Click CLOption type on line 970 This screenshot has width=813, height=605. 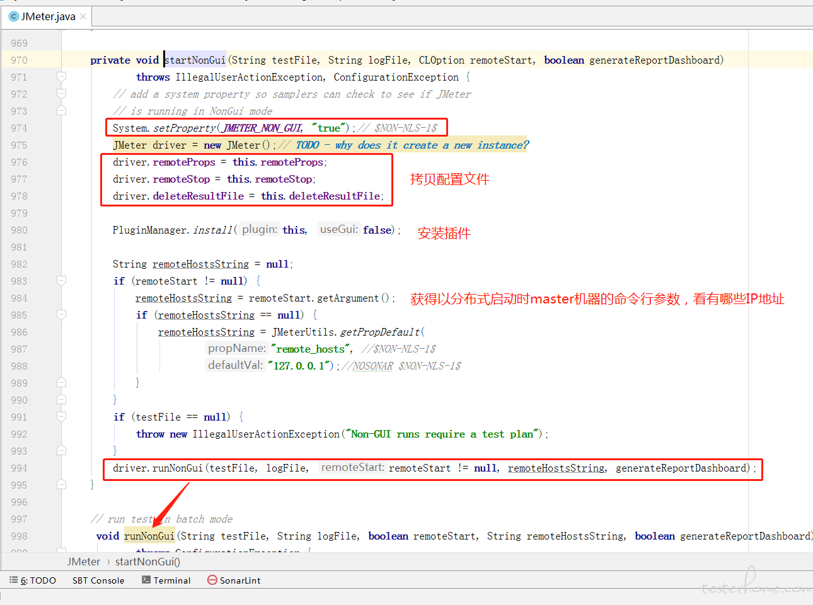(441, 60)
